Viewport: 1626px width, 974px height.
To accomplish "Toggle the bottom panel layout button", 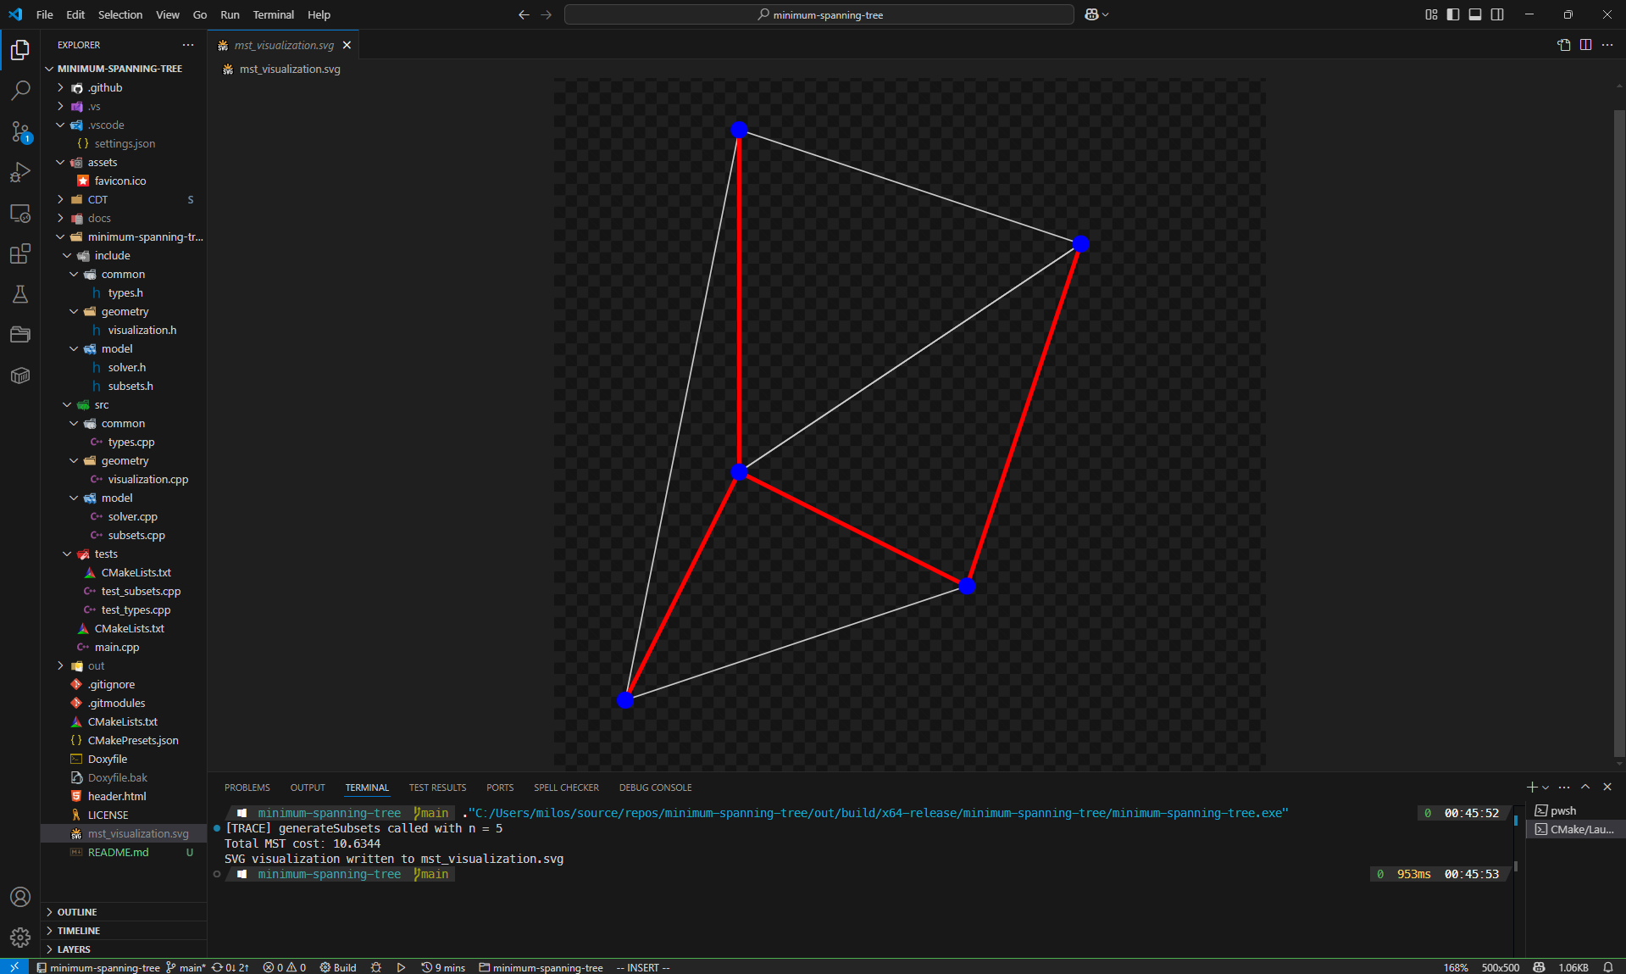I will coord(1475,14).
